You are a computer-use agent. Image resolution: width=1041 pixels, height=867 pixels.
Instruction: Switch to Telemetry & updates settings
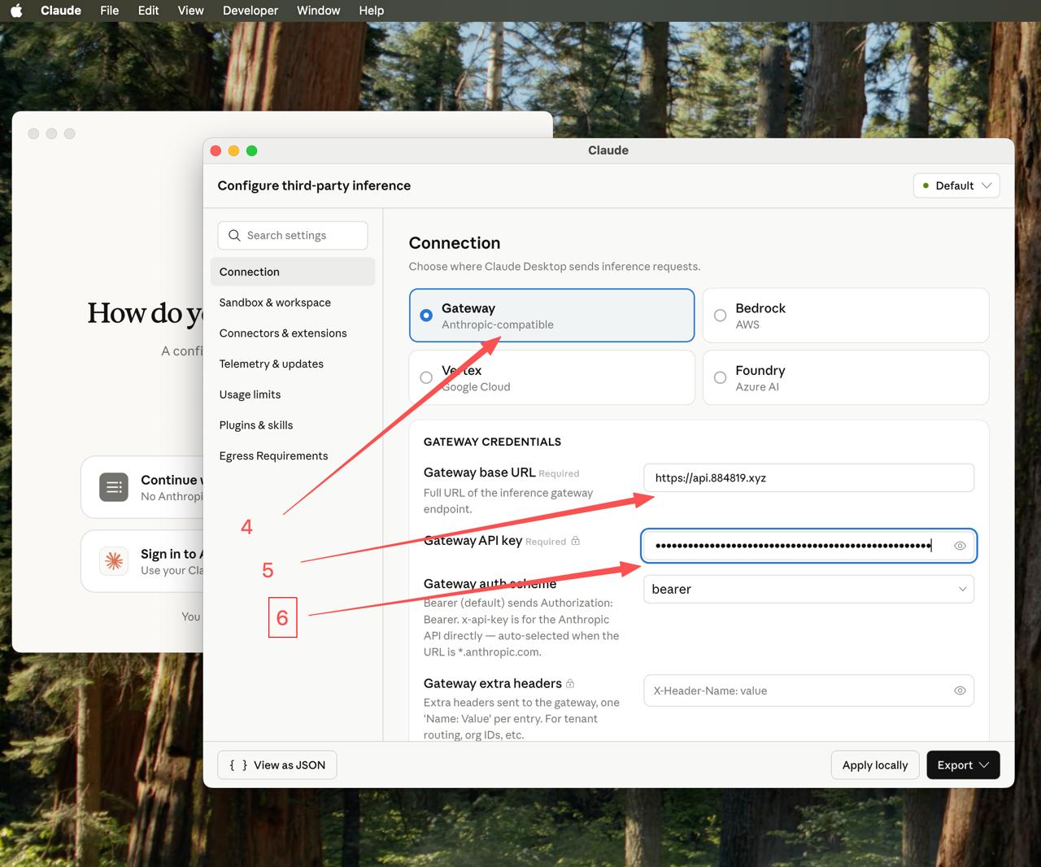pos(293,364)
